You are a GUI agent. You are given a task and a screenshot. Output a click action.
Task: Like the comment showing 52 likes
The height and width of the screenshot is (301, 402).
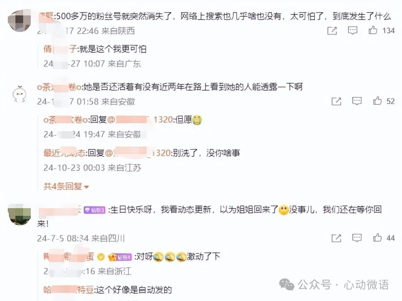[377, 101]
